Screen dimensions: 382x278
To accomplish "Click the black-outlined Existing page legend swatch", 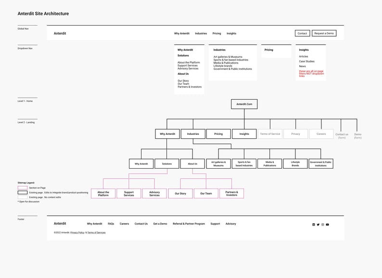I will click(x=23, y=192).
